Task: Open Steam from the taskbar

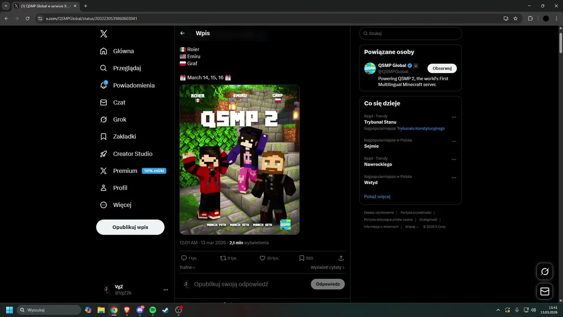Action: tap(165, 310)
